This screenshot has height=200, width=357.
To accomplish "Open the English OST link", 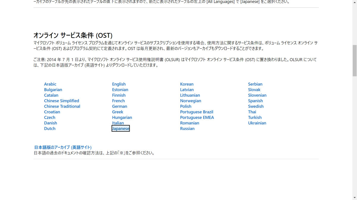I will tap(119, 84).
